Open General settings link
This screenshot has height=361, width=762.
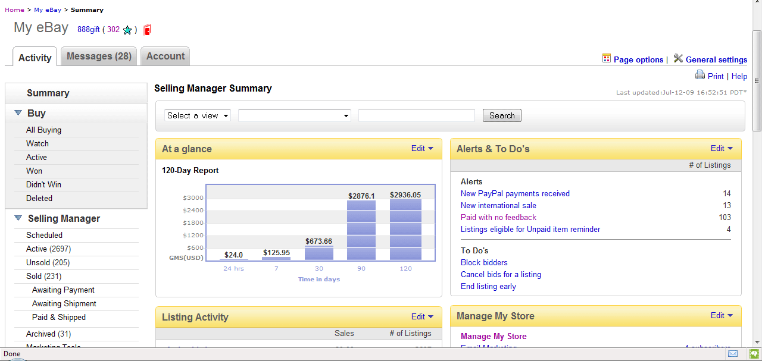tap(716, 59)
